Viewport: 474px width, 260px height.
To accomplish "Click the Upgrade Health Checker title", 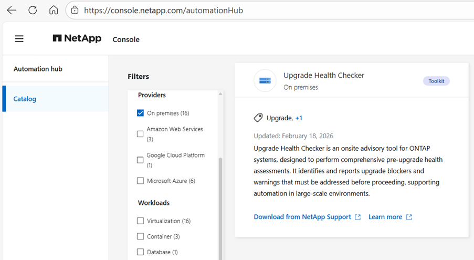I will pos(324,75).
